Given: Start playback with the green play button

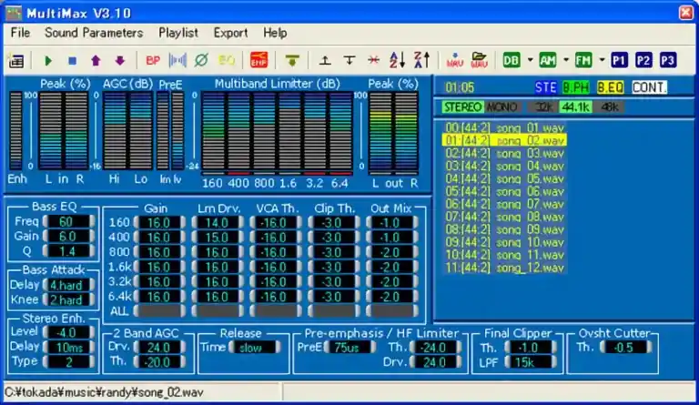Looking at the screenshot, I should tap(48, 60).
